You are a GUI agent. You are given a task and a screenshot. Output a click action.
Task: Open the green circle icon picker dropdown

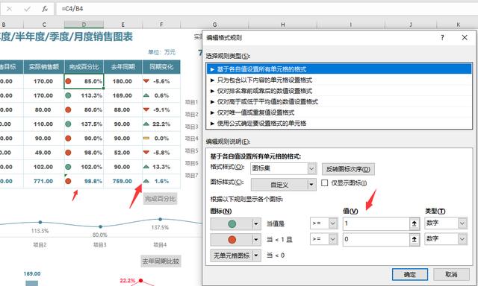(x=256, y=224)
